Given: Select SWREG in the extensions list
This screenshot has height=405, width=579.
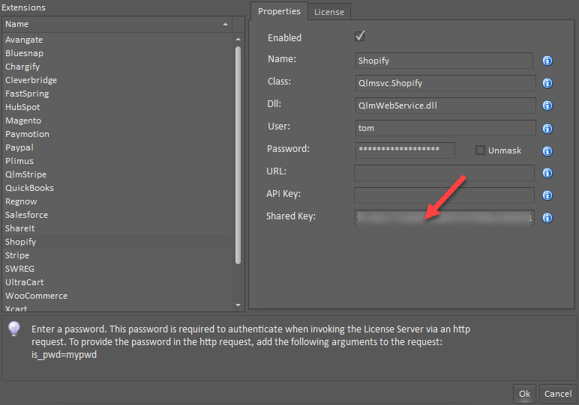Looking at the screenshot, I should click(117, 269).
